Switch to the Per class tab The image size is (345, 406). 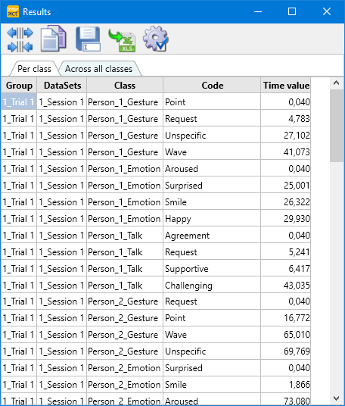click(x=34, y=69)
